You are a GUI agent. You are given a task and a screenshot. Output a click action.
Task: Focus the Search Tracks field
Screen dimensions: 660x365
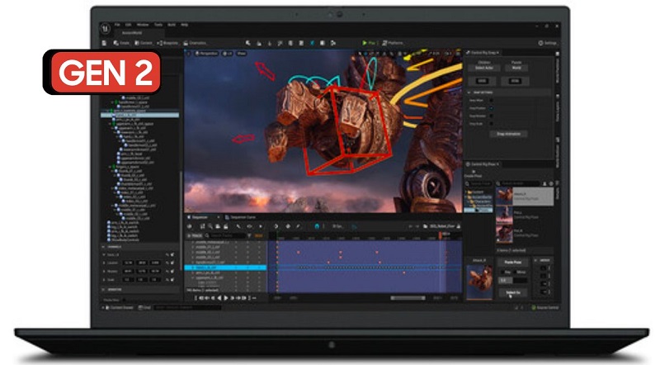(226, 235)
